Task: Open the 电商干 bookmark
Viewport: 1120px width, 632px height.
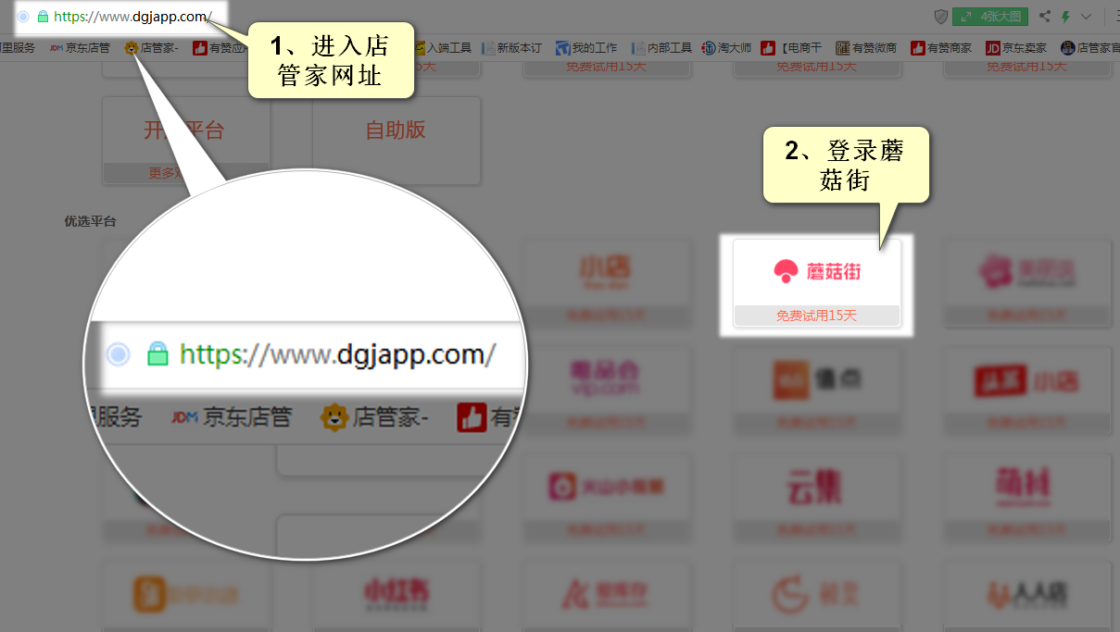Action: [791, 48]
